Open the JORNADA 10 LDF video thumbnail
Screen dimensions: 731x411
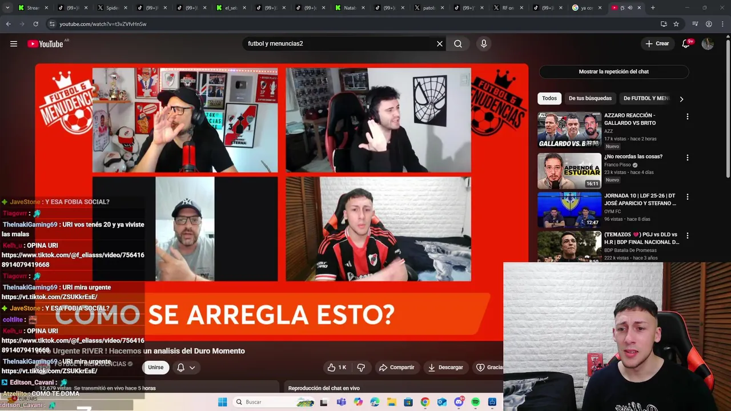[569, 209]
